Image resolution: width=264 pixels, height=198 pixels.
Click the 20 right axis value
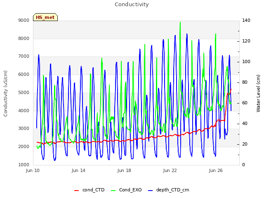point(245,144)
